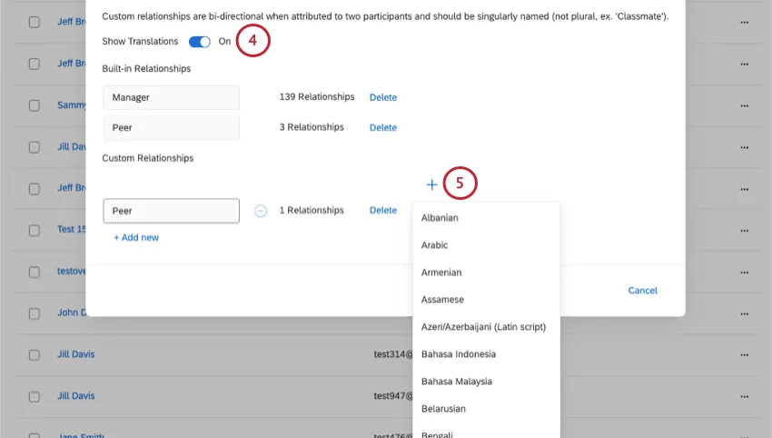Open the ellipsis menu for the Samm row

(745, 105)
